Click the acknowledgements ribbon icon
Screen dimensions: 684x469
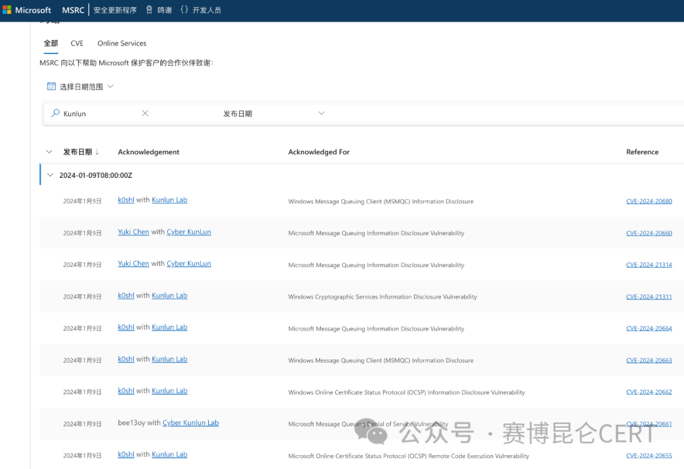point(149,9)
